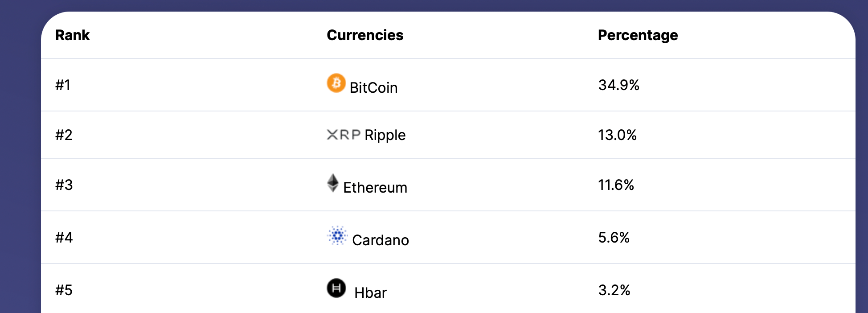
Task: Select the 13.0% percentage value
Action: point(617,135)
